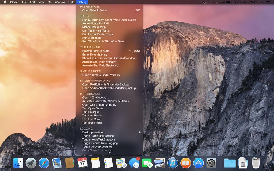Open Maps icon in Dock

[121, 163]
